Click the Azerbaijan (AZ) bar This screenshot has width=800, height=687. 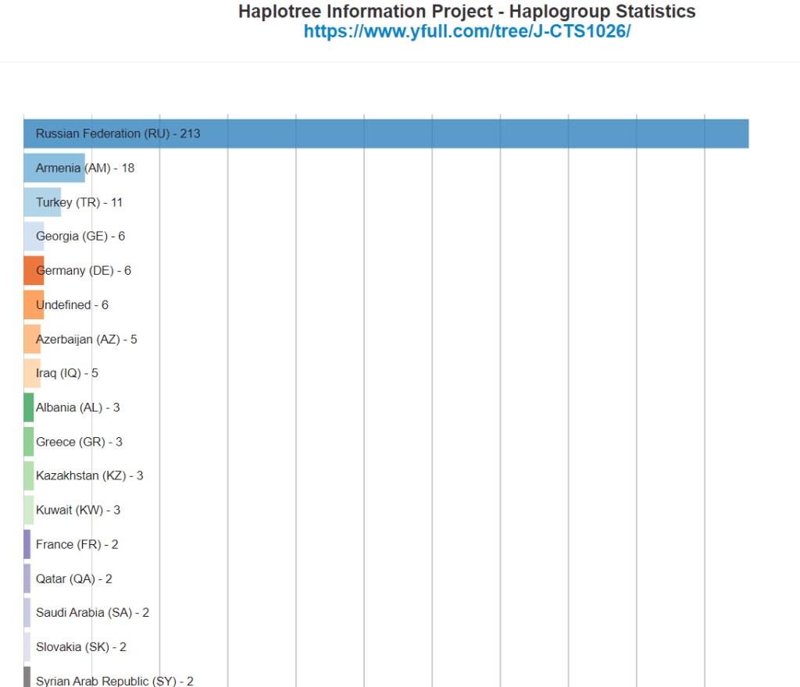pyautogui.click(x=32, y=340)
